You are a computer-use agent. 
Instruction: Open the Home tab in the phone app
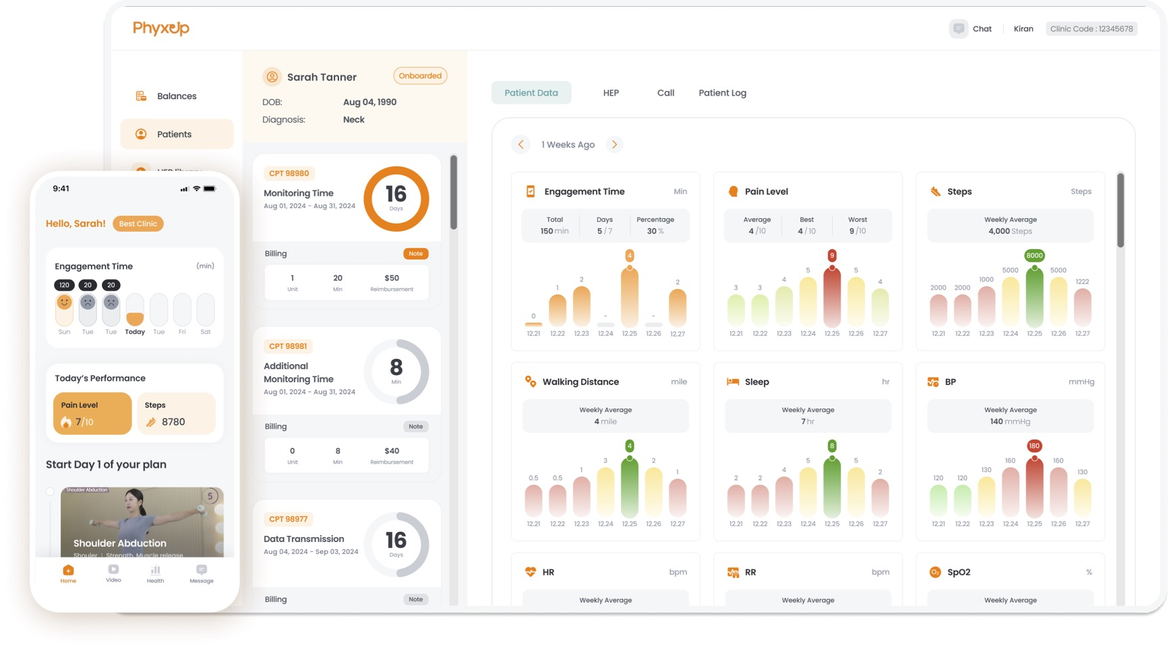pos(68,574)
